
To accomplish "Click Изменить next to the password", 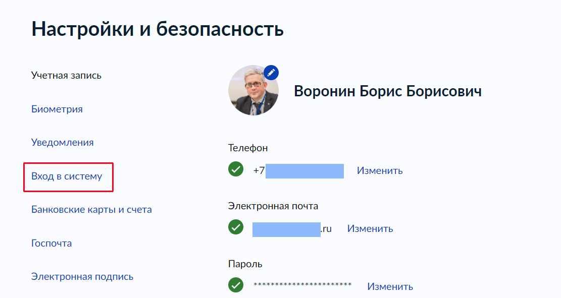I will click(x=390, y=286).
